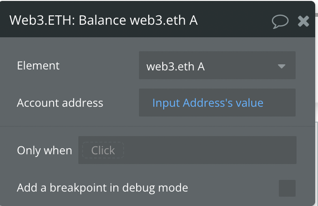Image resolution: width=318 pixels, height=206 pixels.
Task: Select the web3.eth A text in Element box
Action: (175, 67)
